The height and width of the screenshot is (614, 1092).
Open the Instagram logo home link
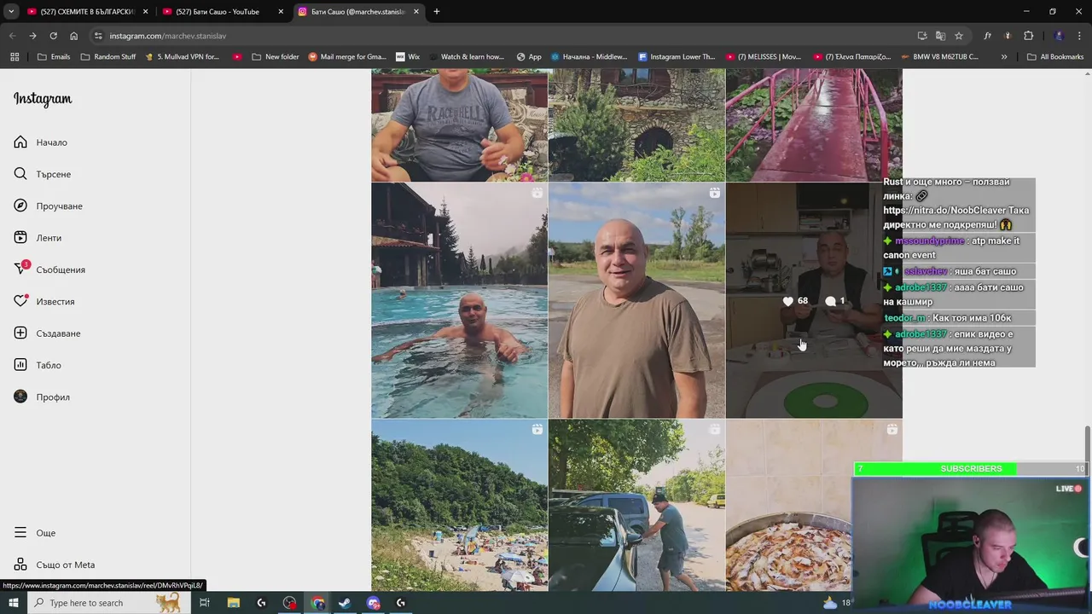pyautogui.click(x=43, y=99)
